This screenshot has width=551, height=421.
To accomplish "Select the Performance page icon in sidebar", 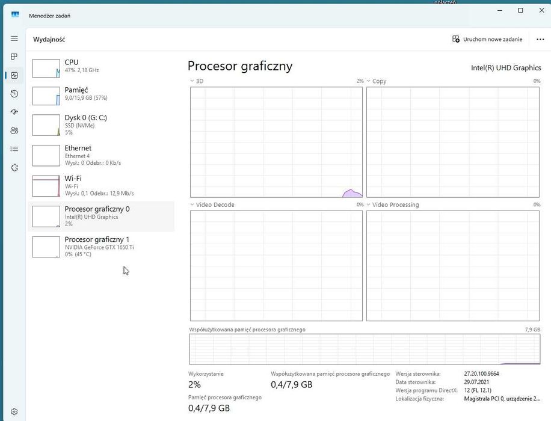I will tap(14, 75).
